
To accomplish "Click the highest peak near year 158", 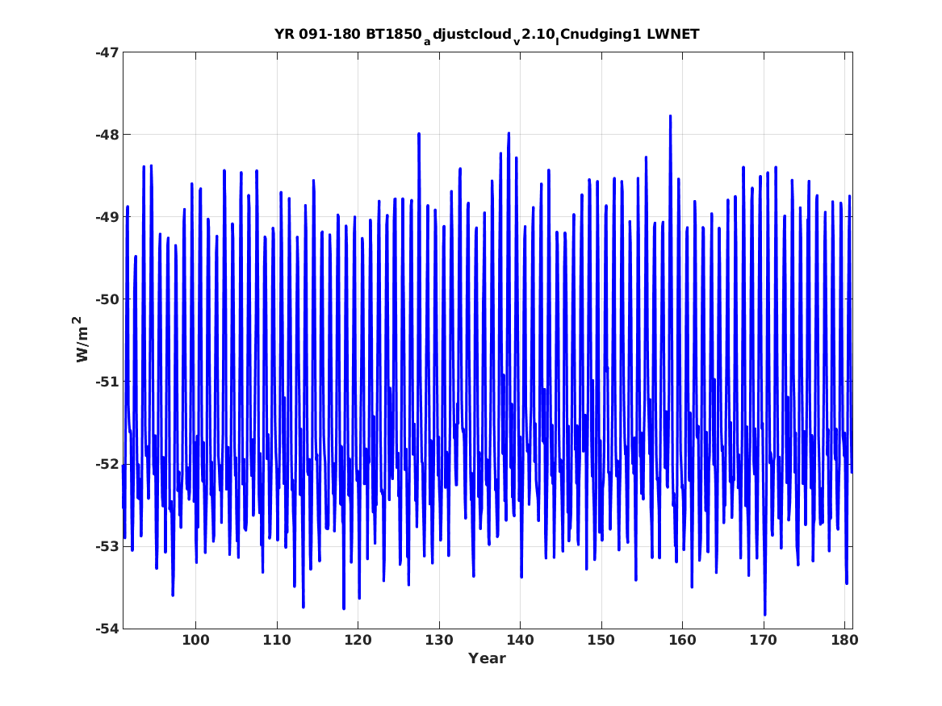I will 670,116.
